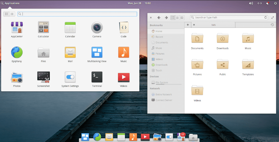
Task: Open System Settings from the grid
Action: 70,79
